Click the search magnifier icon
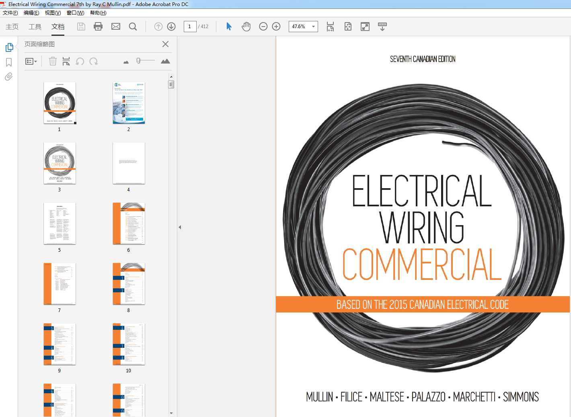571x417 pixels. click(x=133, y=27)
